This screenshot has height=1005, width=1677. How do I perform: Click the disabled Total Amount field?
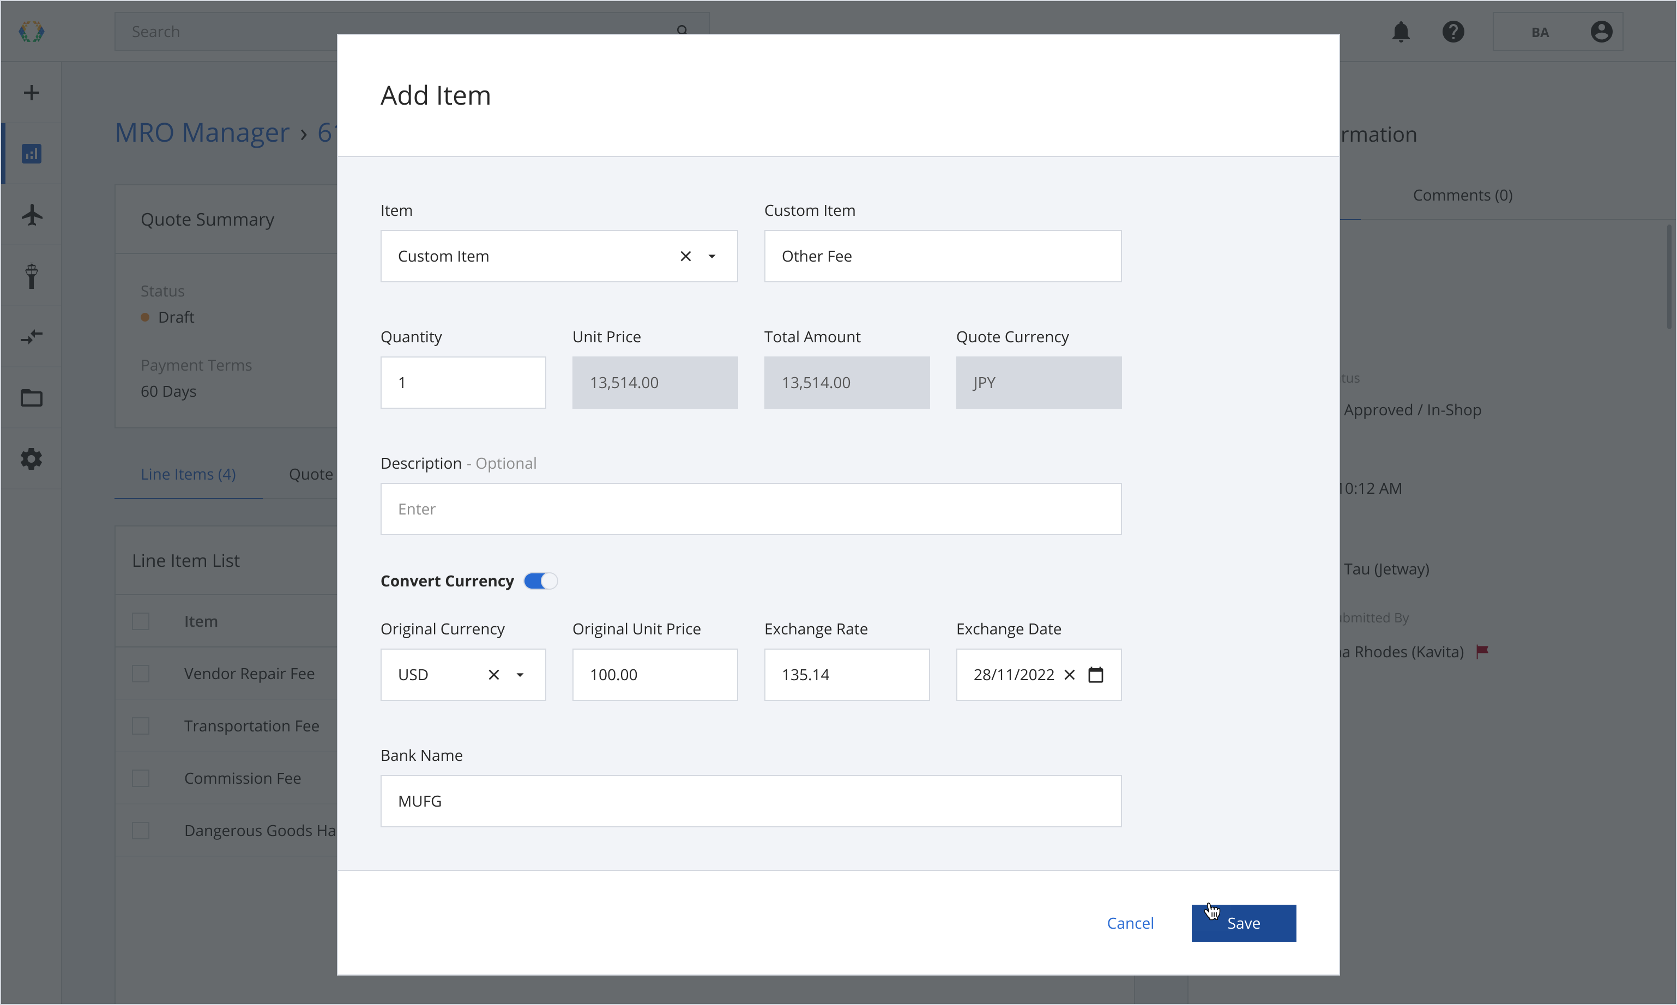coord(847,383)
